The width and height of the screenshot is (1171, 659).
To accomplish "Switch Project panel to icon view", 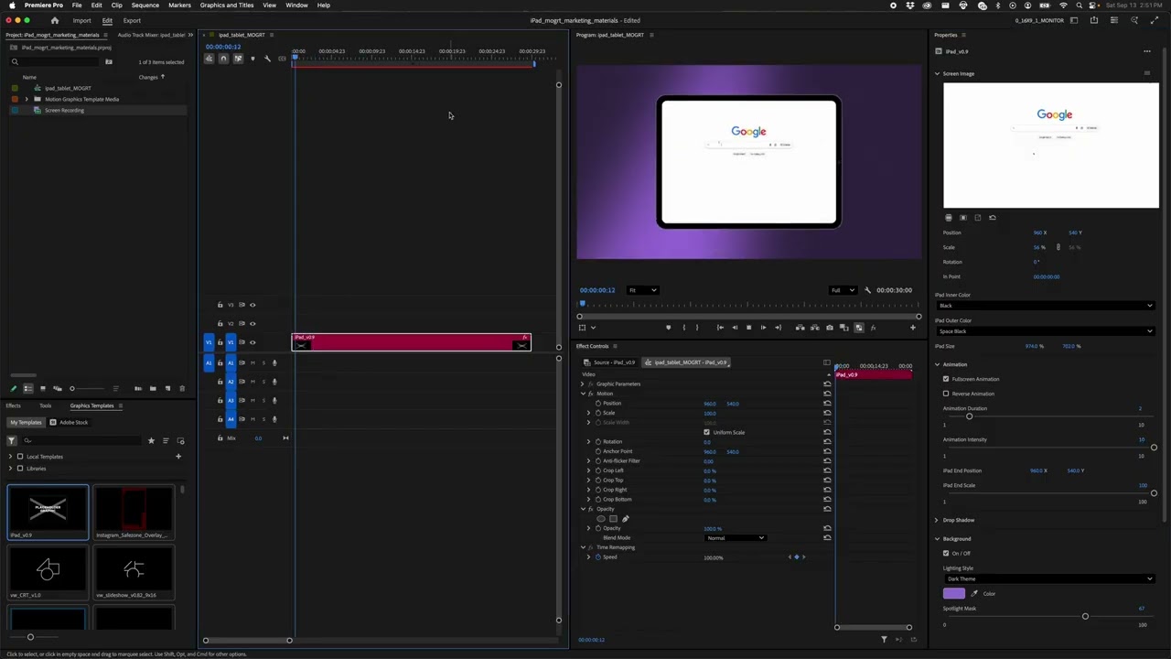I will tap(42, 389).
